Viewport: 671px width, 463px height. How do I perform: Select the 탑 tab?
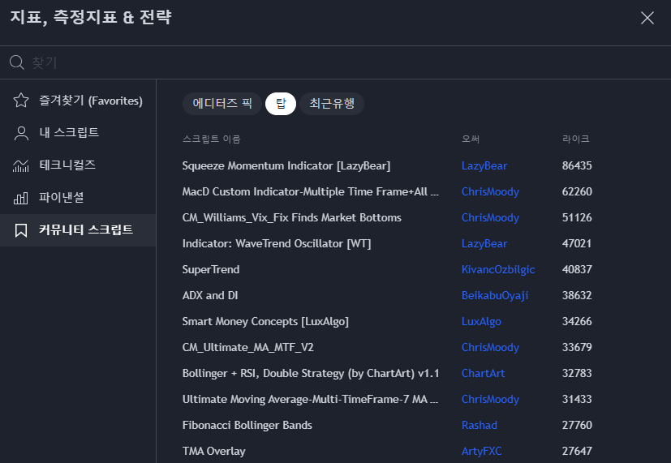(x=281, y=104)
